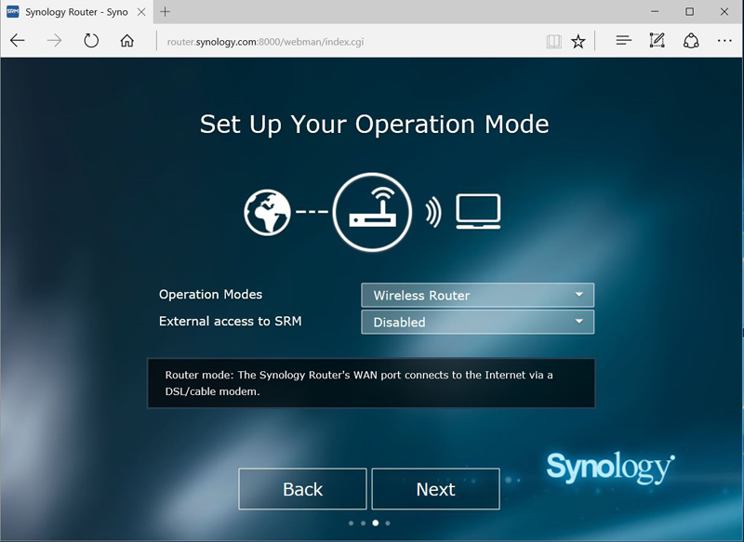Click the Next button
744x542 pixels.
click(x=435, y=489)
